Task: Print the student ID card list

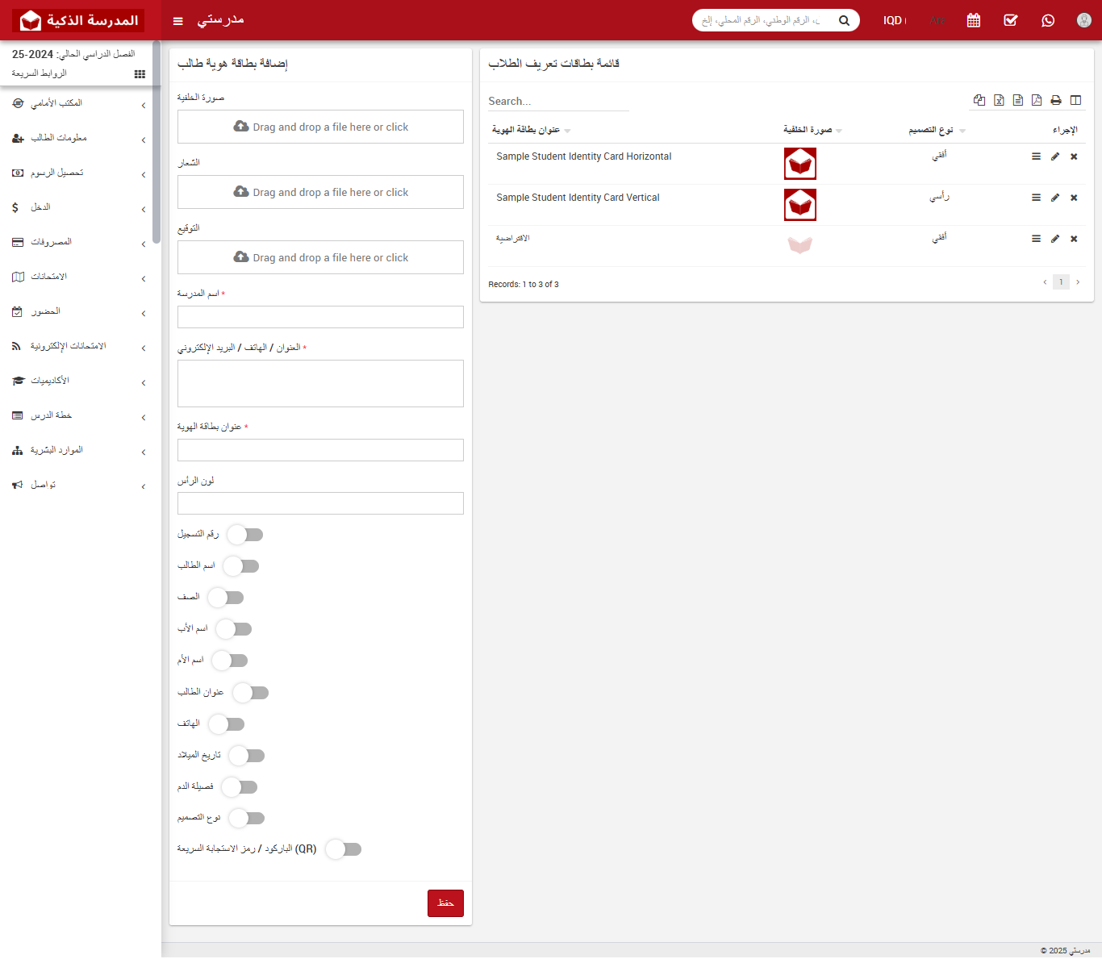Action: coord(1056,100)
